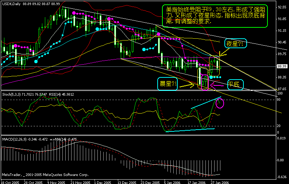This screenshot has width=289, height=184.
Task: Select the upper cyan trendline on Stochastic
Action: pyautogui.click(x=206, y=103)
